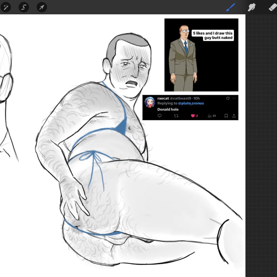This screenshot has width=277, height=277.
Task: Tap the view count chart icon
Action: 210,116
